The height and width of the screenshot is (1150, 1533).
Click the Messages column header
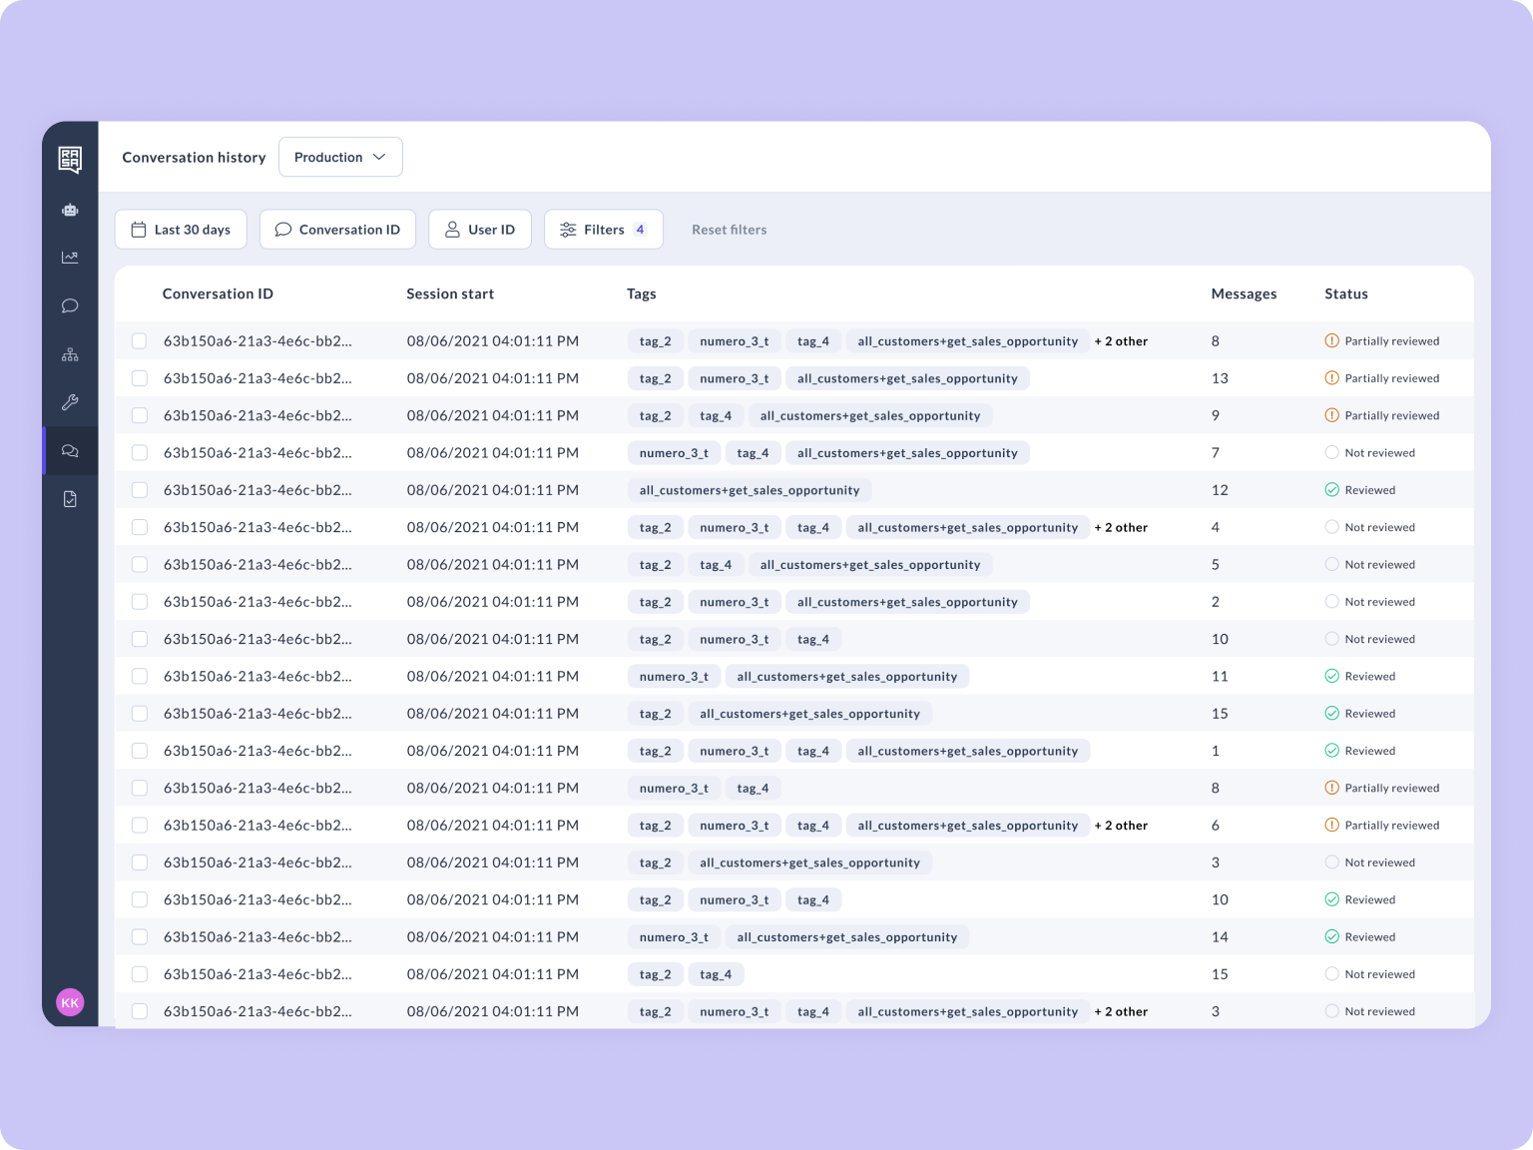[1244, 293]
